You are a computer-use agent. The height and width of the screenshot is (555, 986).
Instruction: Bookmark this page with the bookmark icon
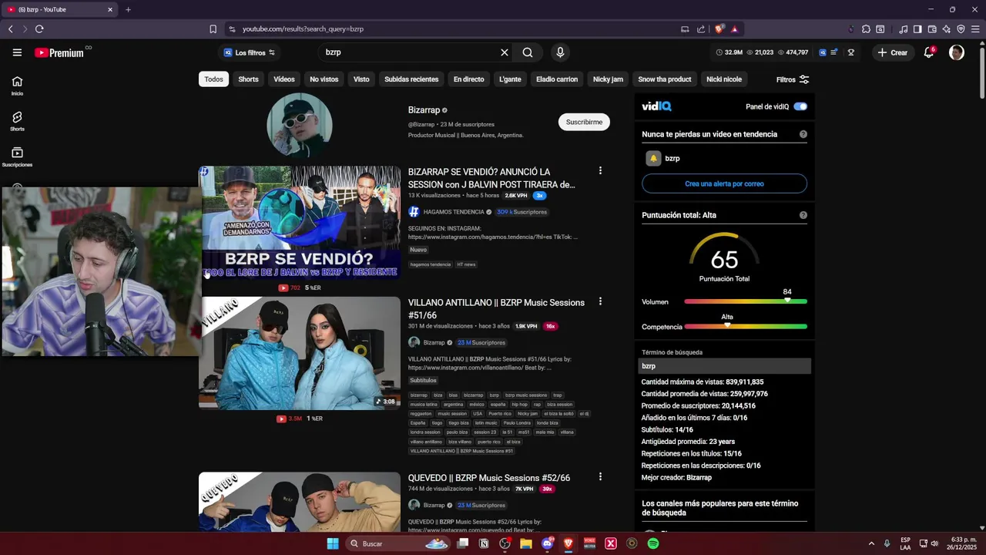pos(213,29)
